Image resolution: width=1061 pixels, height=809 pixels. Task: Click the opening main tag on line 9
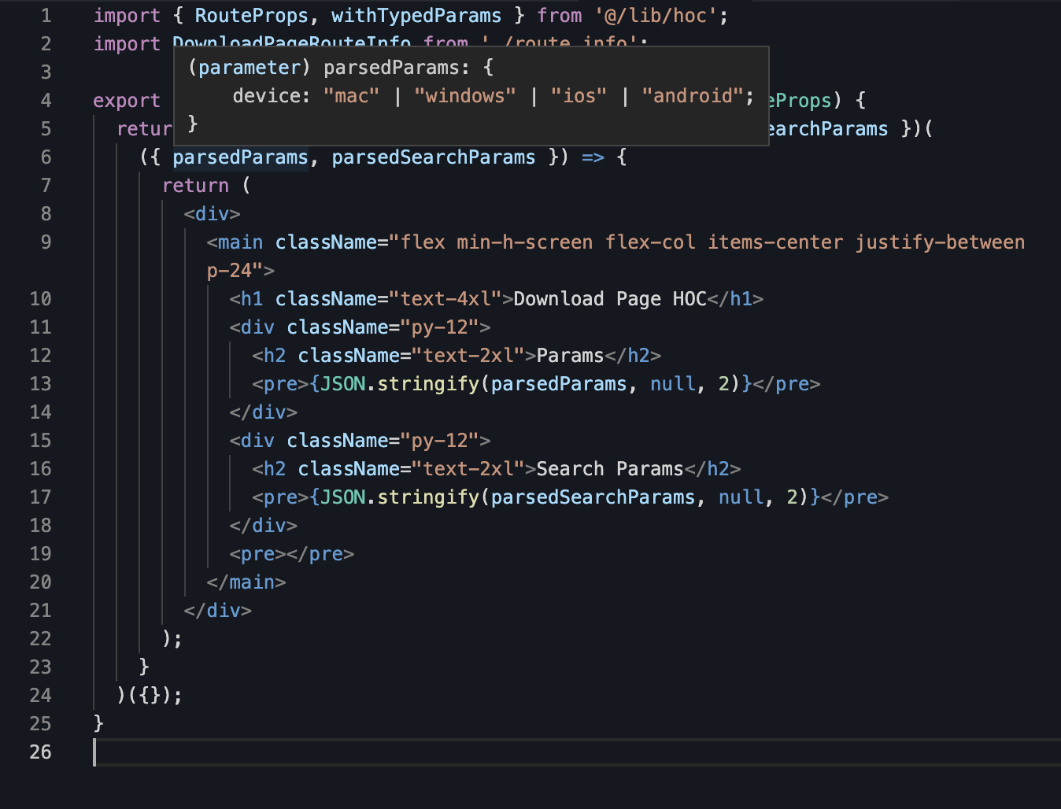point(239,242)
